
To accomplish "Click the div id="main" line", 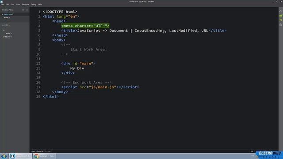I will 78,64.
